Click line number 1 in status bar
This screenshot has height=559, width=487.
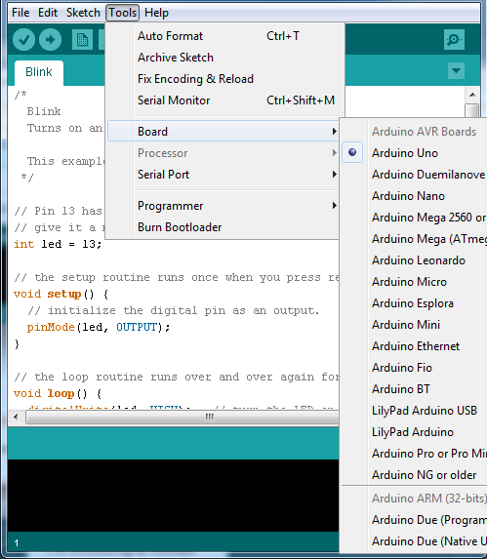point(17,543)
